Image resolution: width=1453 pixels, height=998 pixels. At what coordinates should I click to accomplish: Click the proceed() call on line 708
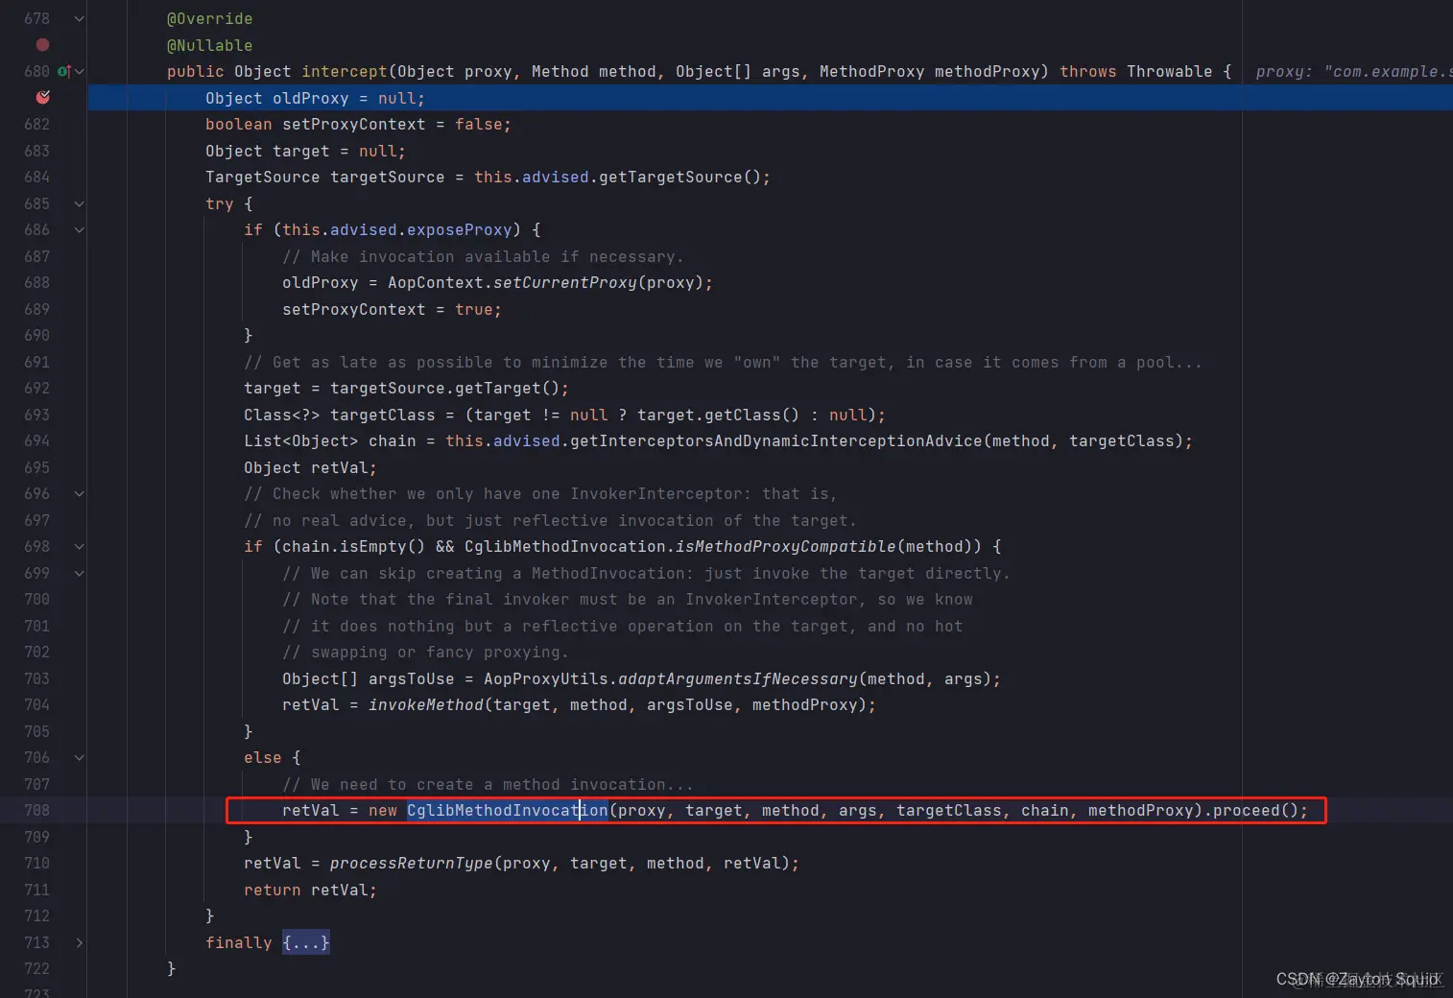coord(1255,810)
